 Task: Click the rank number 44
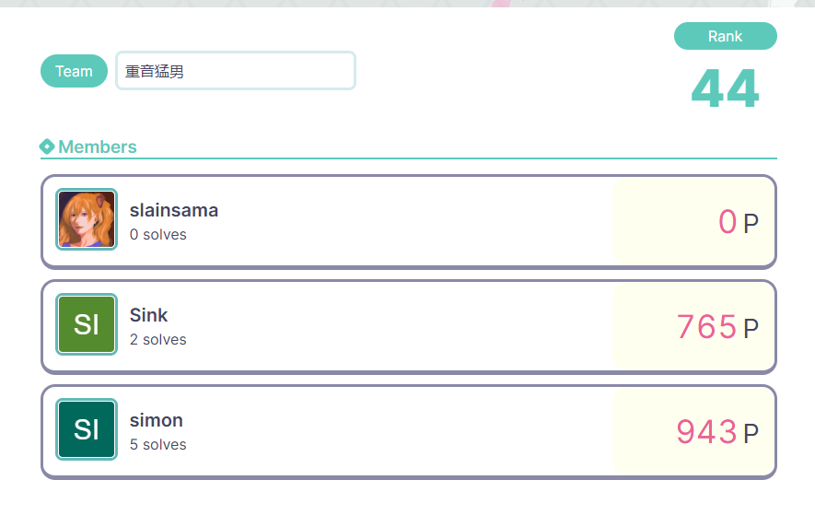coord(725,89)
